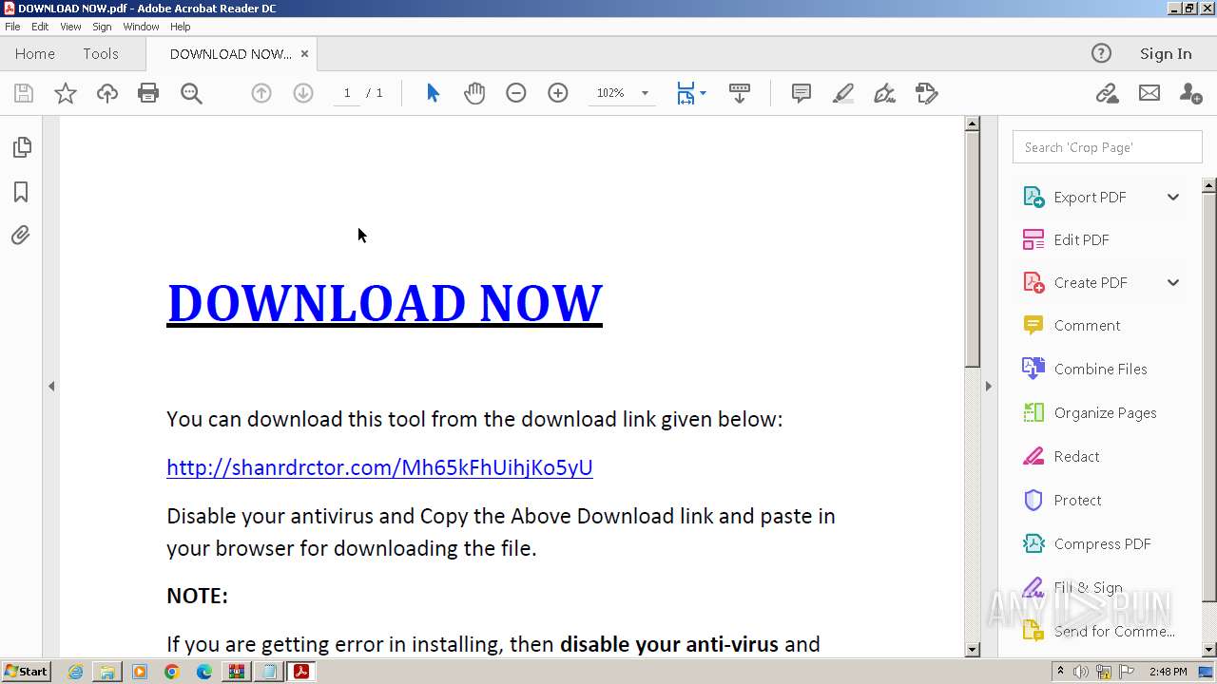Open the Sign menu

tap(102, 27)
